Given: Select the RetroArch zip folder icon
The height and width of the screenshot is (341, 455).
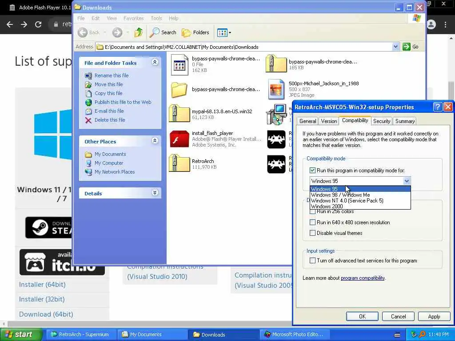Looking at the screenshot, I should pyautogui.click(x=180, y=163).
